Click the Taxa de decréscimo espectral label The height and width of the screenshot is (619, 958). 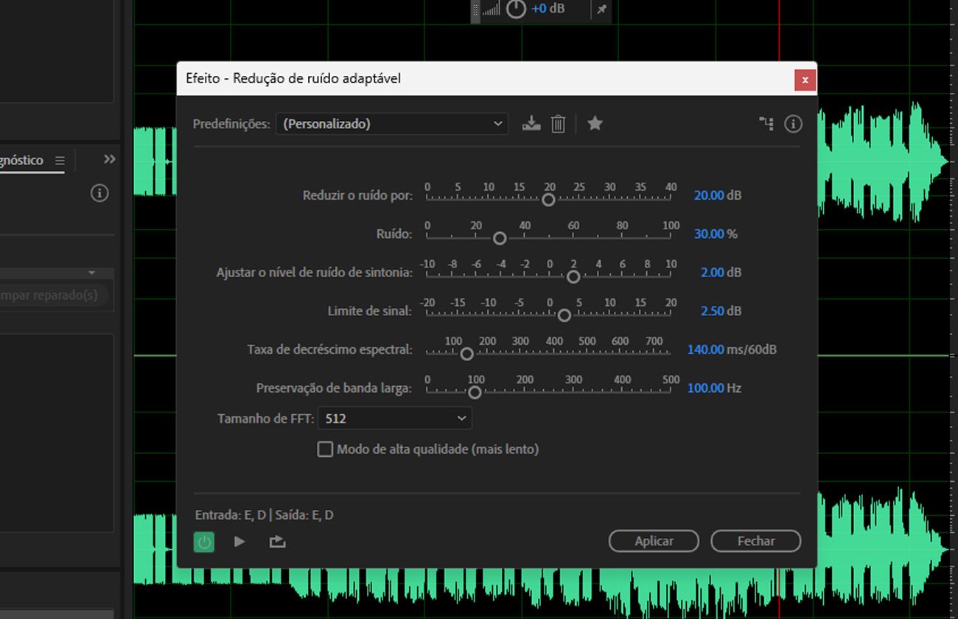pyautogui.click(x=329, y=349)
